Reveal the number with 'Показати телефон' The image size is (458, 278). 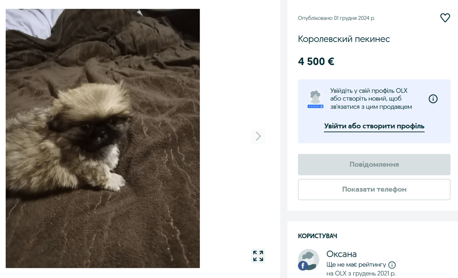tap(374, 189)
